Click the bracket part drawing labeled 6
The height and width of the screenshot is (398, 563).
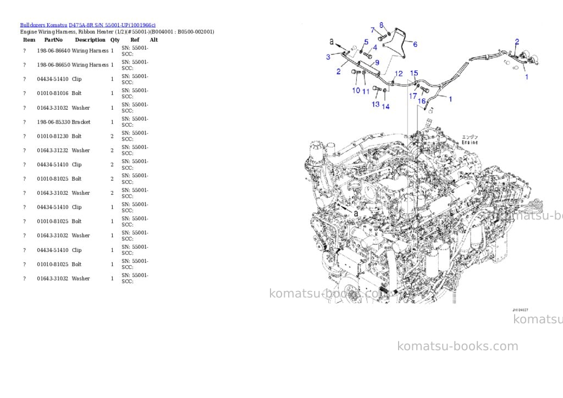(395, 43)
